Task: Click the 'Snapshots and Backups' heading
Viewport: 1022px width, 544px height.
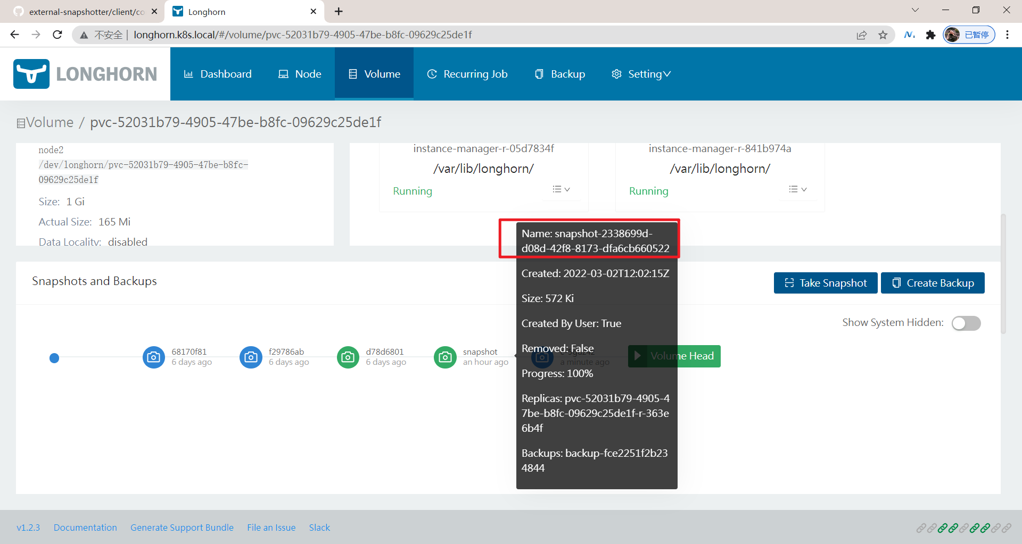Action: [x=94, y=281]
